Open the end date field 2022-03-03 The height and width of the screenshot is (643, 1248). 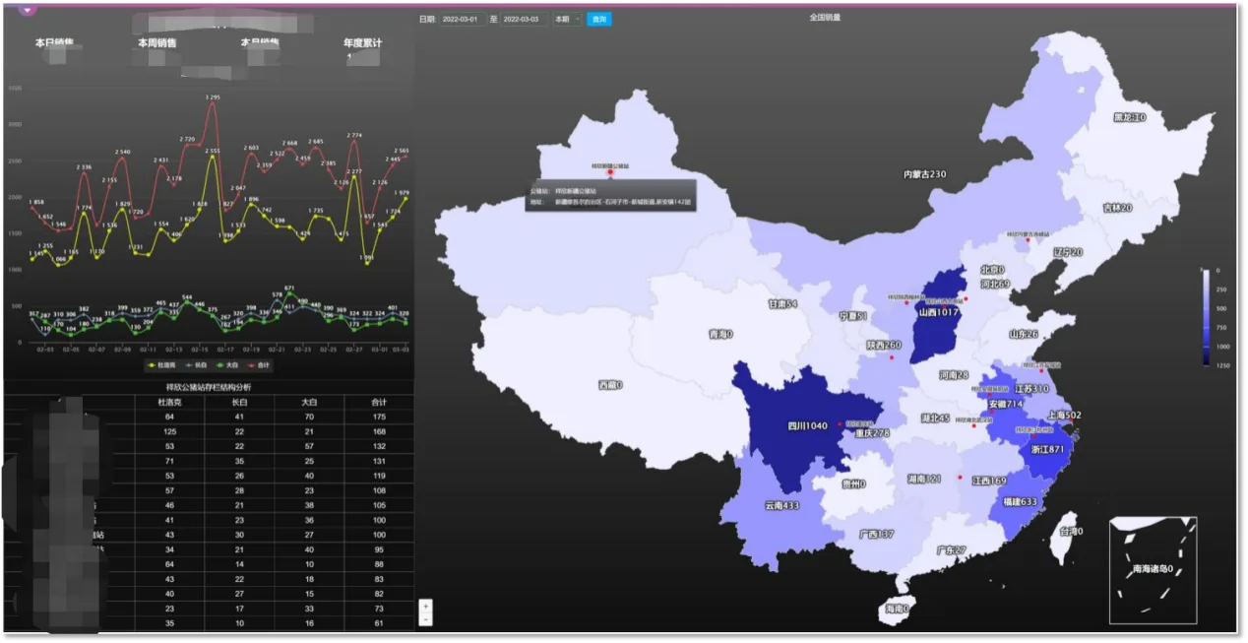[x=524, y=19]
